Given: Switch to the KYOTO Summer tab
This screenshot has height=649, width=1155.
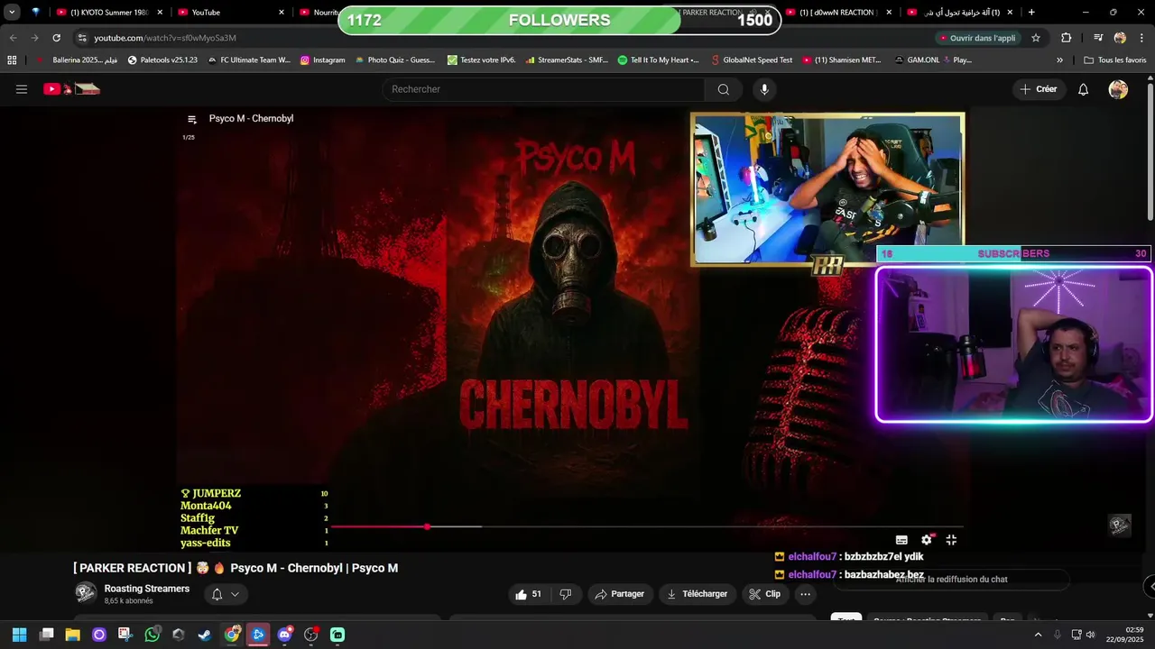Looking at the screenshot, I should pos(109,13).
